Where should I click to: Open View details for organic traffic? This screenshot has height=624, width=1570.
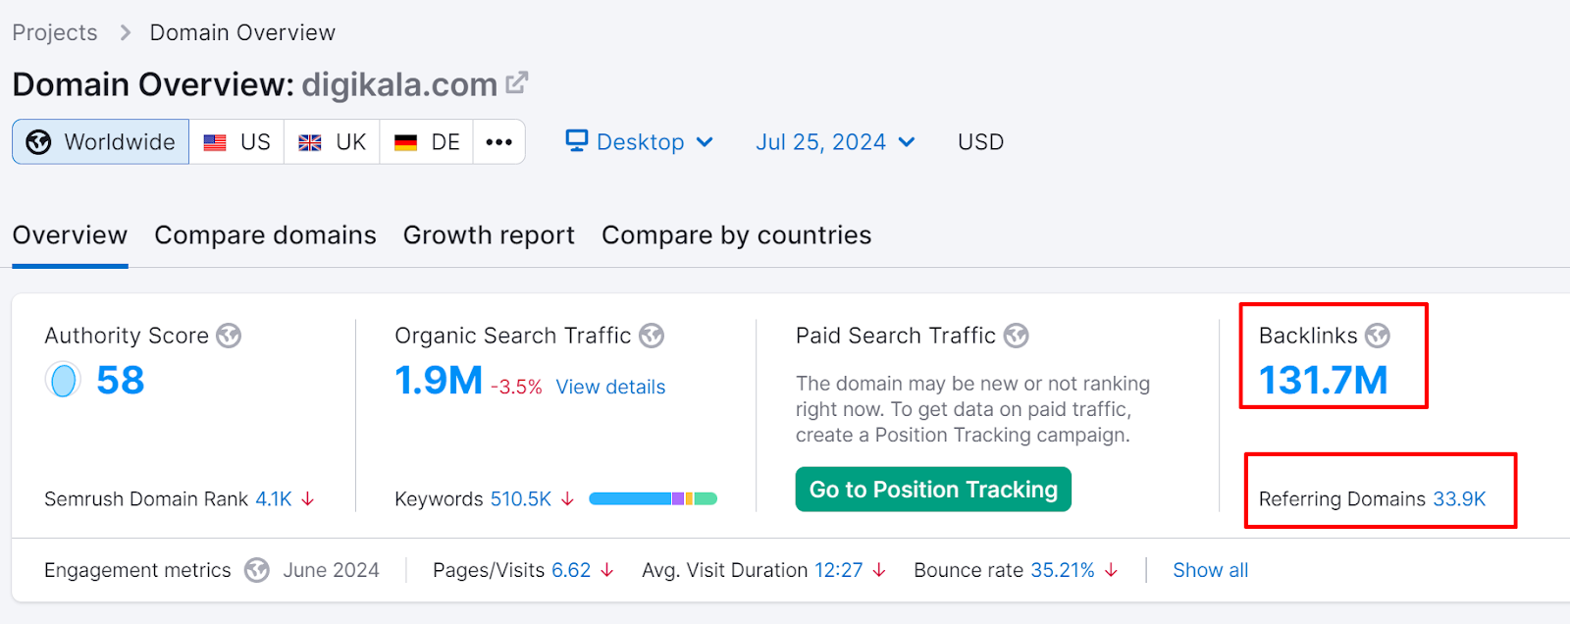[x=610, y=388]
